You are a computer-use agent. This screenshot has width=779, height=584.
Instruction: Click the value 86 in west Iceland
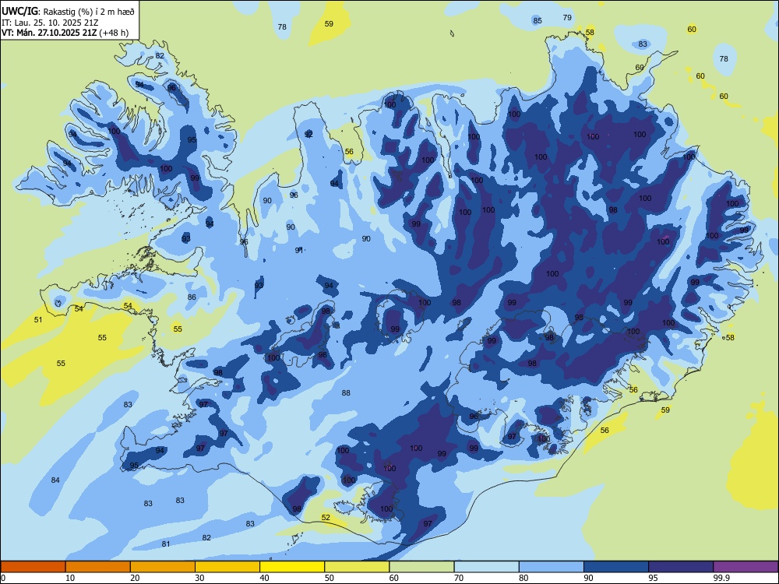point(192,297)
